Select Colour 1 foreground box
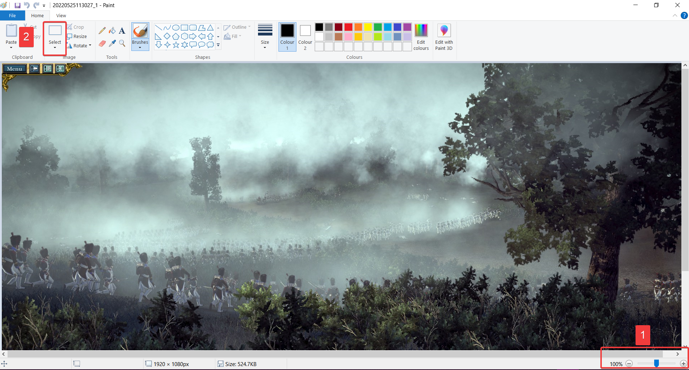Image resolution: width=689 pixels, height=370 pixels. 287,37
